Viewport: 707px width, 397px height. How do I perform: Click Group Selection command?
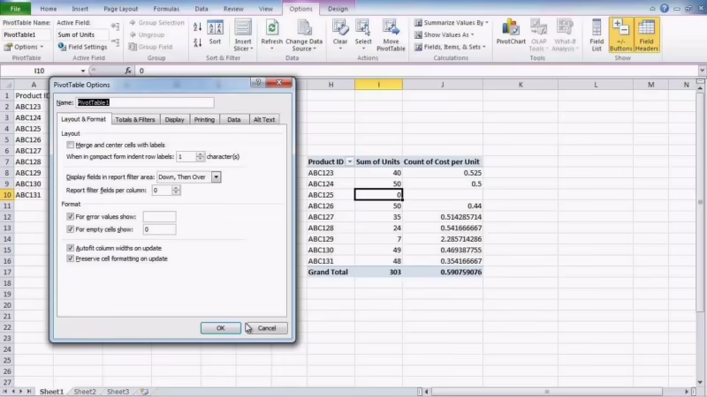coord(156,23)
